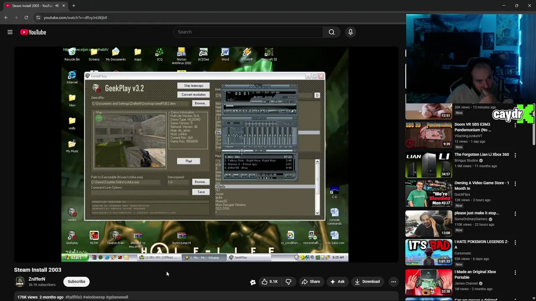Image resolution: width=536 pixels, height=301 pixels.
Task: Open I Made an Original Xbox Portable title
Action: tap(475, 275)
